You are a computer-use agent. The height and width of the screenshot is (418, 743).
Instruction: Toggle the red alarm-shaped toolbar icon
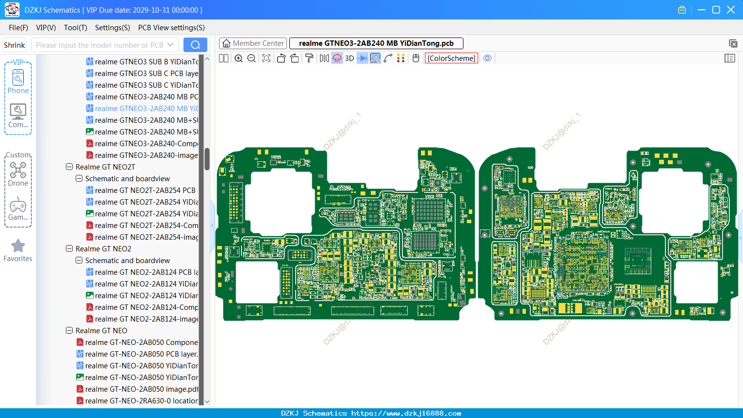coord(337,58)
